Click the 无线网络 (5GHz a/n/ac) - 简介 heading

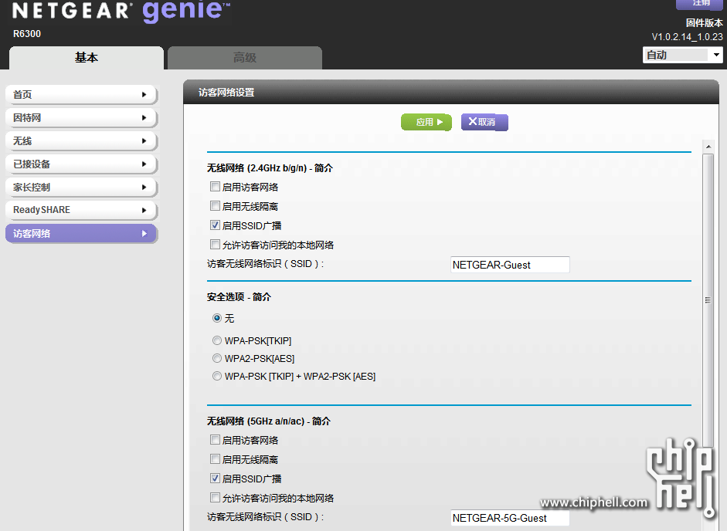tap(268, 421)
